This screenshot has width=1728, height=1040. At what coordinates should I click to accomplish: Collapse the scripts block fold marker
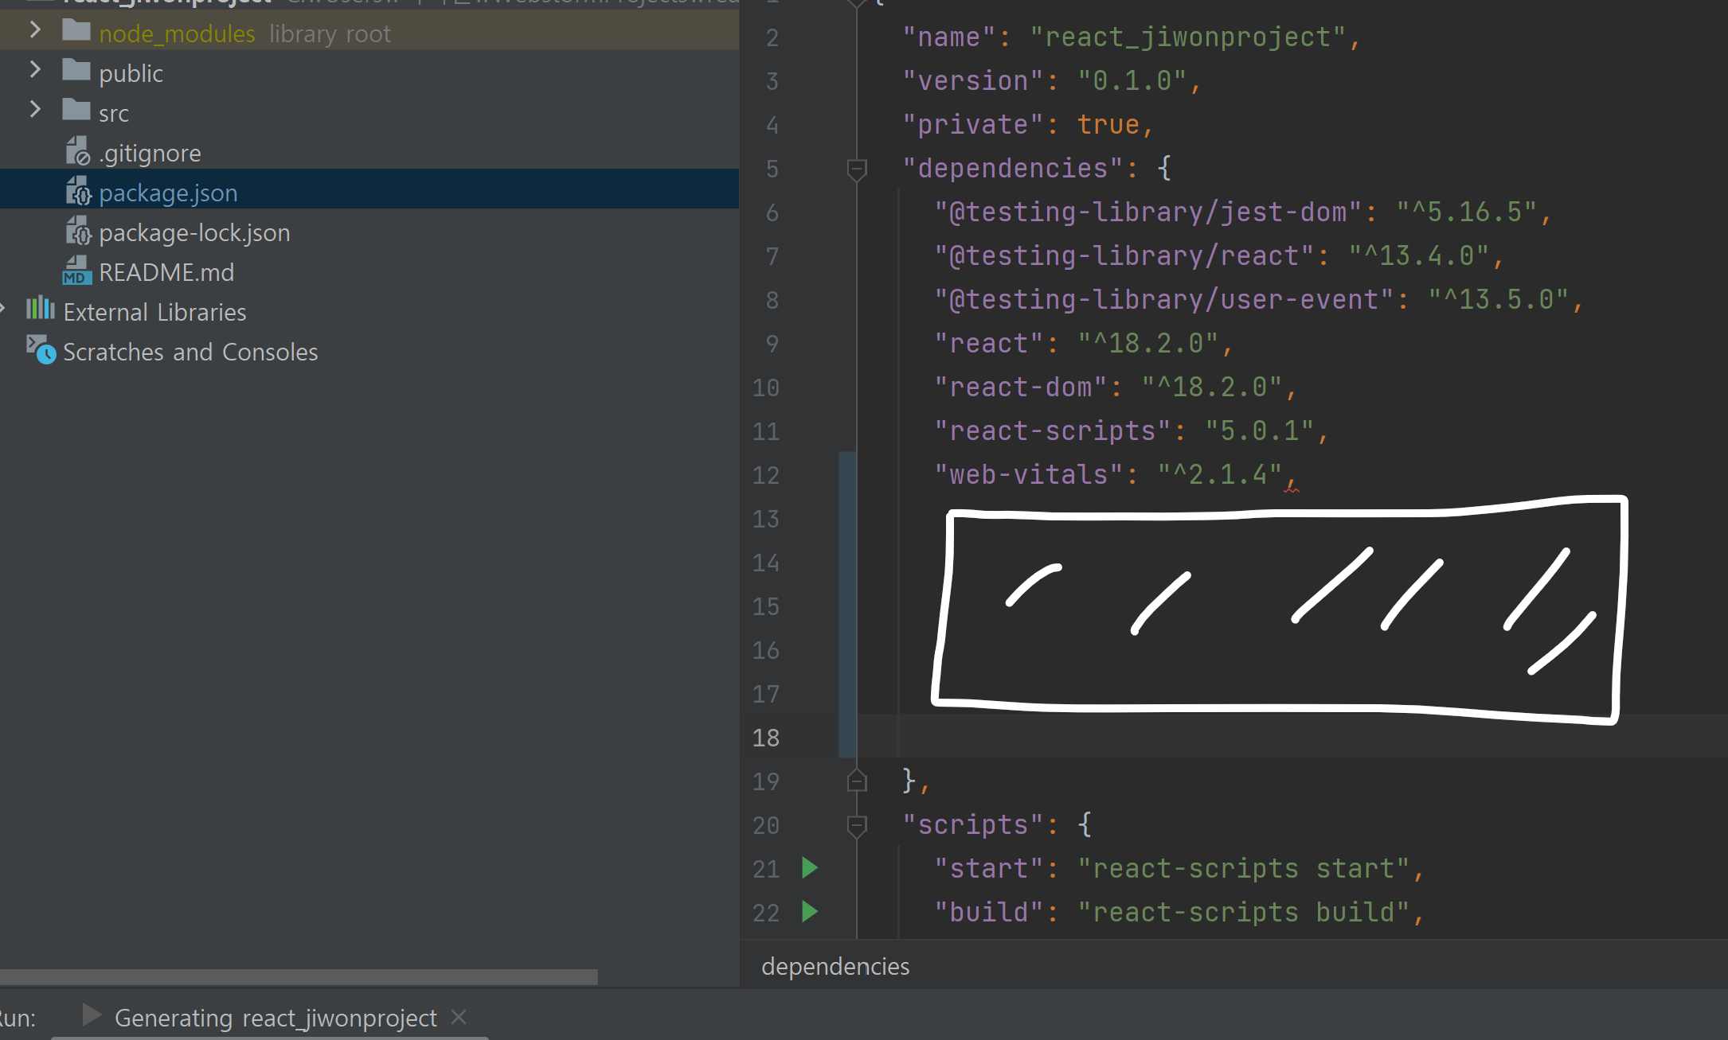pos(857,826)
